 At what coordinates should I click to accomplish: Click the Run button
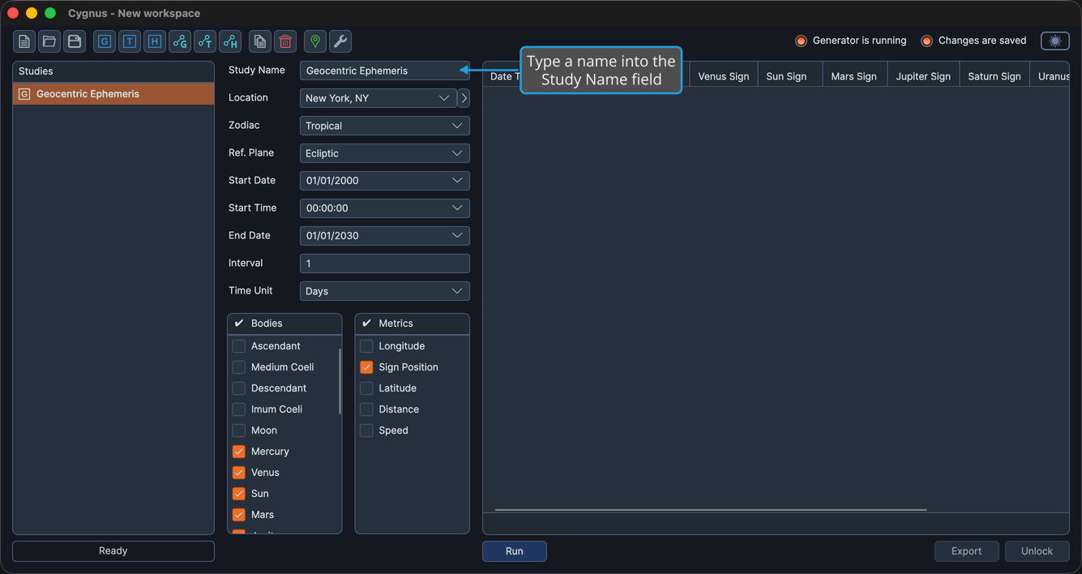coord(515,551)
